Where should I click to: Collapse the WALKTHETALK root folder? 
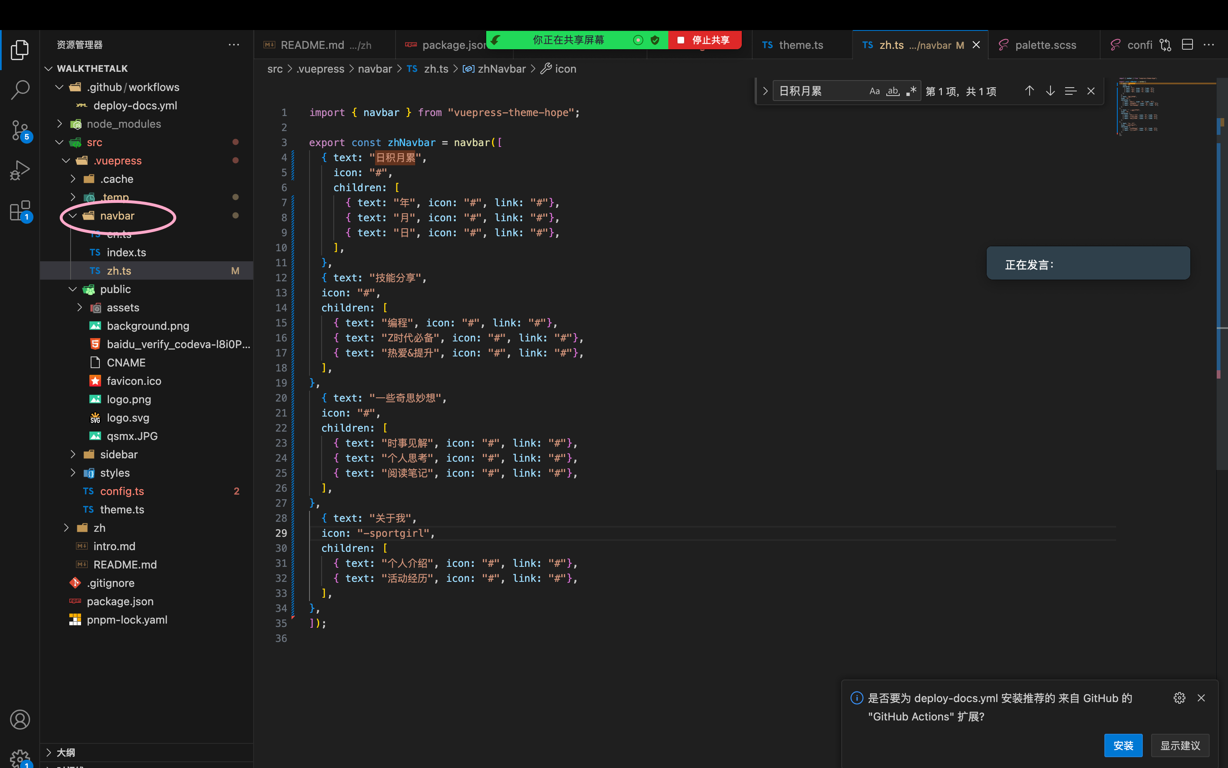[x=49, y=68]
